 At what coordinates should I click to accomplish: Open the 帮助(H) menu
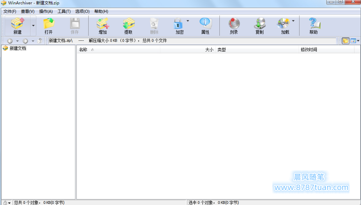click(x=101, y=11)
